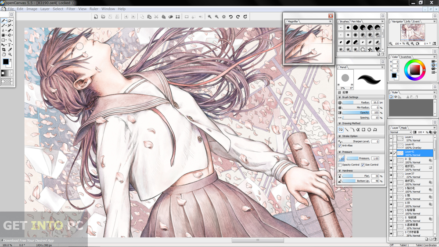Switch to the Mask tab

tap(404, 128)
